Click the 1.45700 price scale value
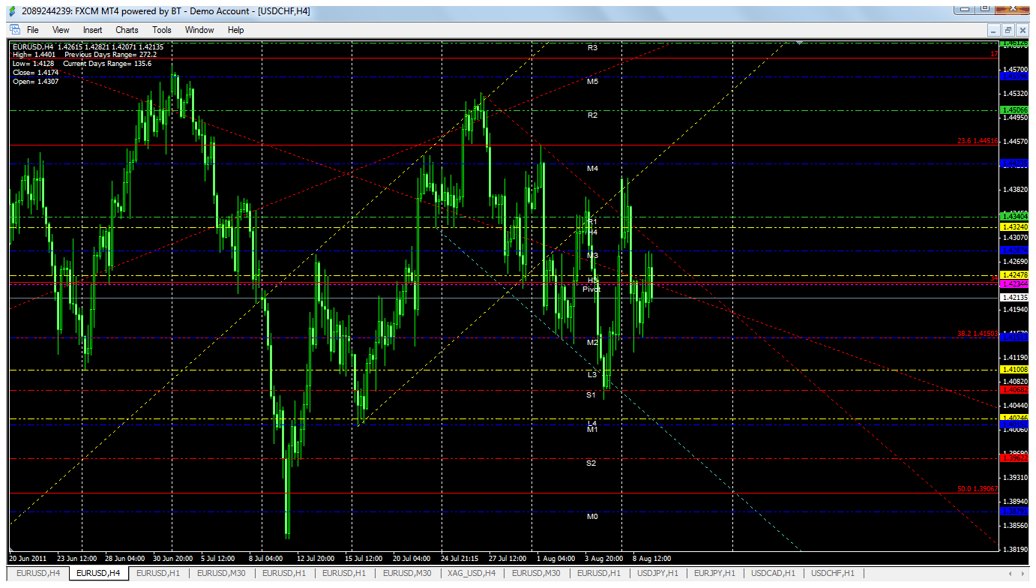The width and height of the screenshot is (1036, 588). point(1014,69)
